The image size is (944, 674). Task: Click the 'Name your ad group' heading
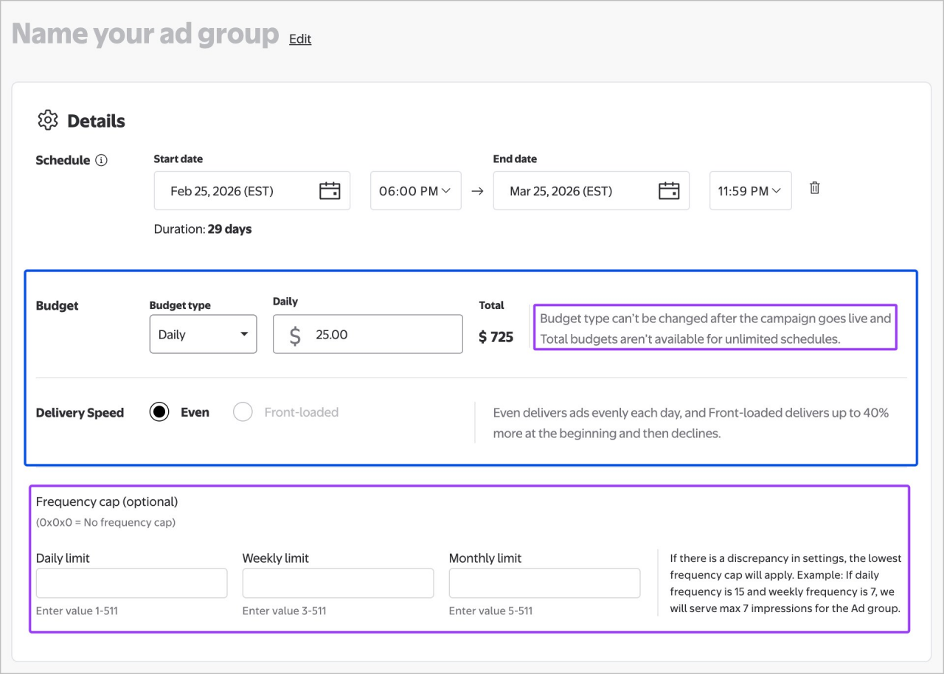coord(145,34)
